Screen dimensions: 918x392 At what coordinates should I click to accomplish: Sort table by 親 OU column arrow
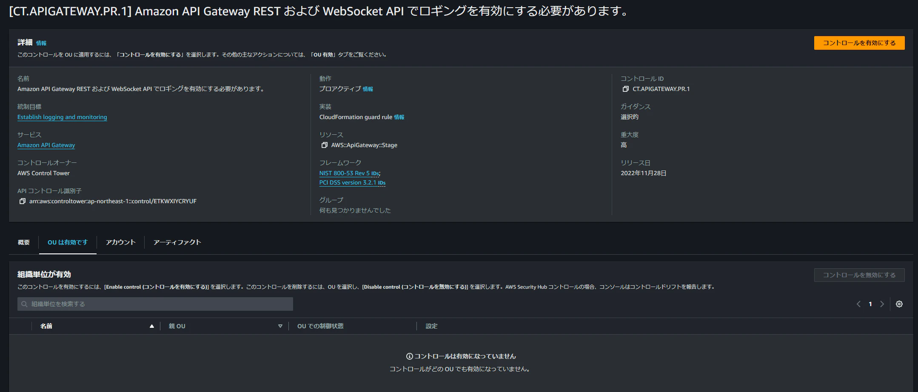coord(280,326)
